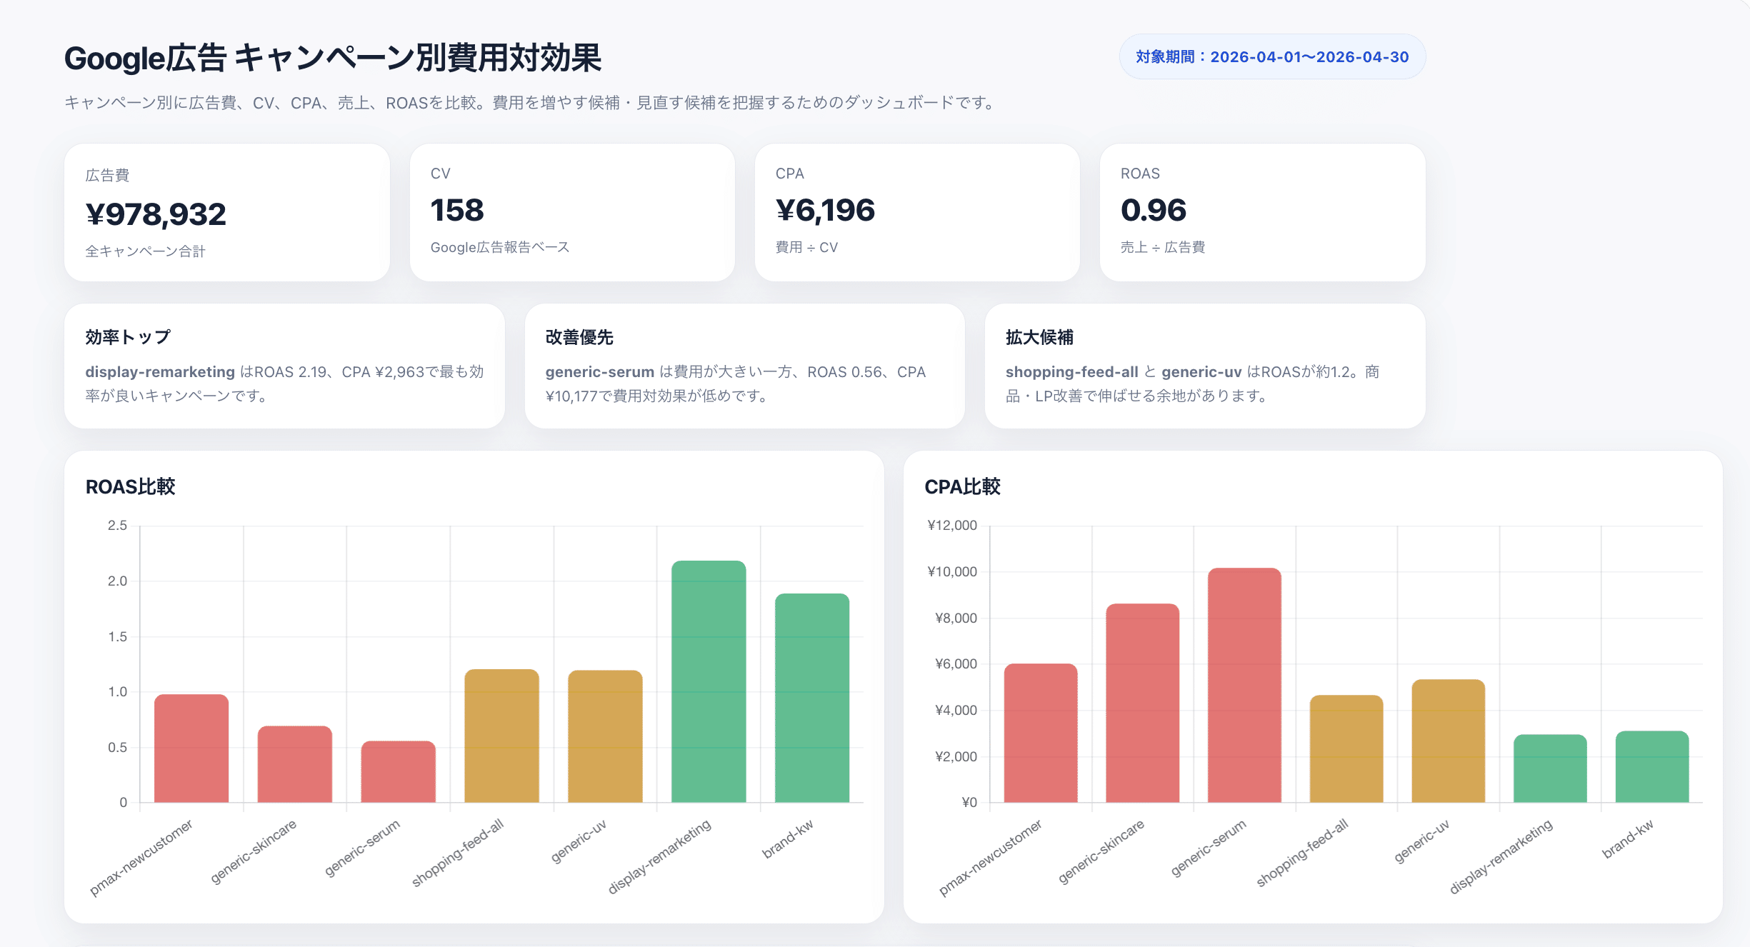Screen dimensions: 1750x947
Task: Click the ROAS比較 chart title
Action: pyautogui.click(x=130, y=487)
